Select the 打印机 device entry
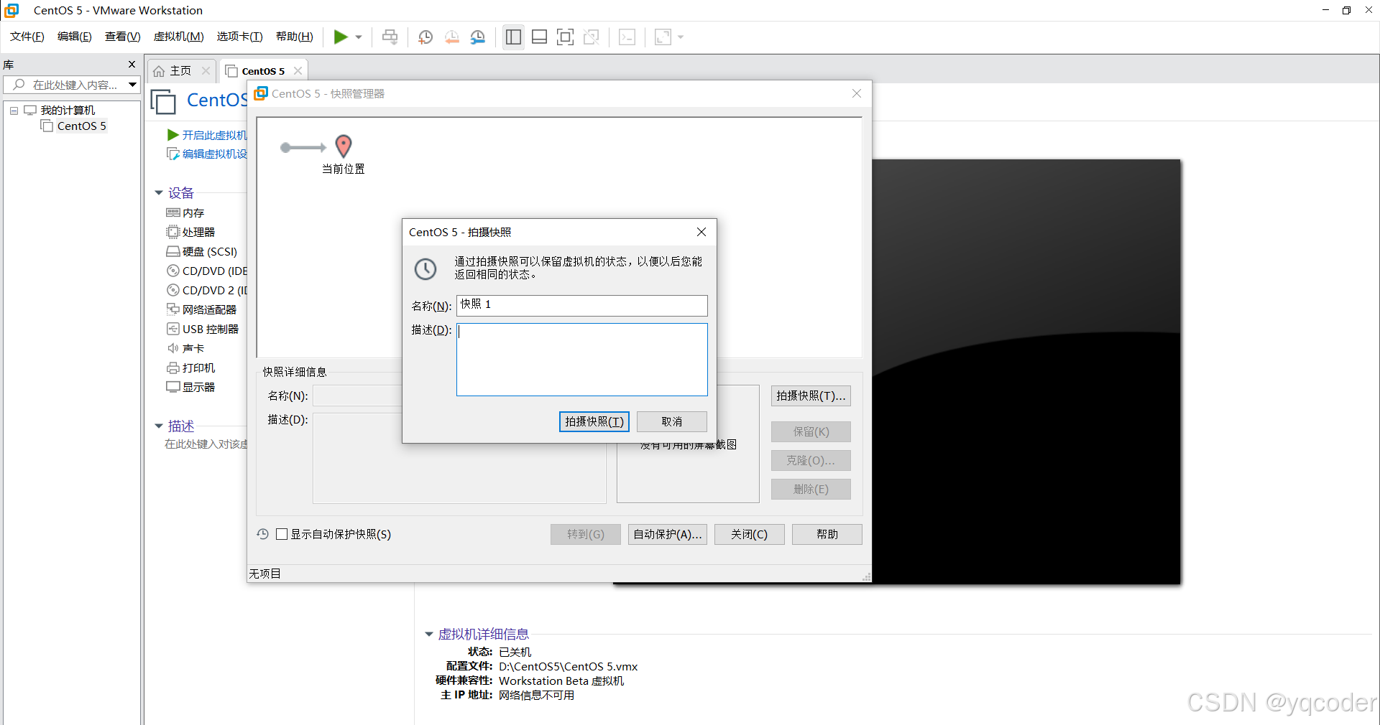1380x725 pixels. click(190, 368)
